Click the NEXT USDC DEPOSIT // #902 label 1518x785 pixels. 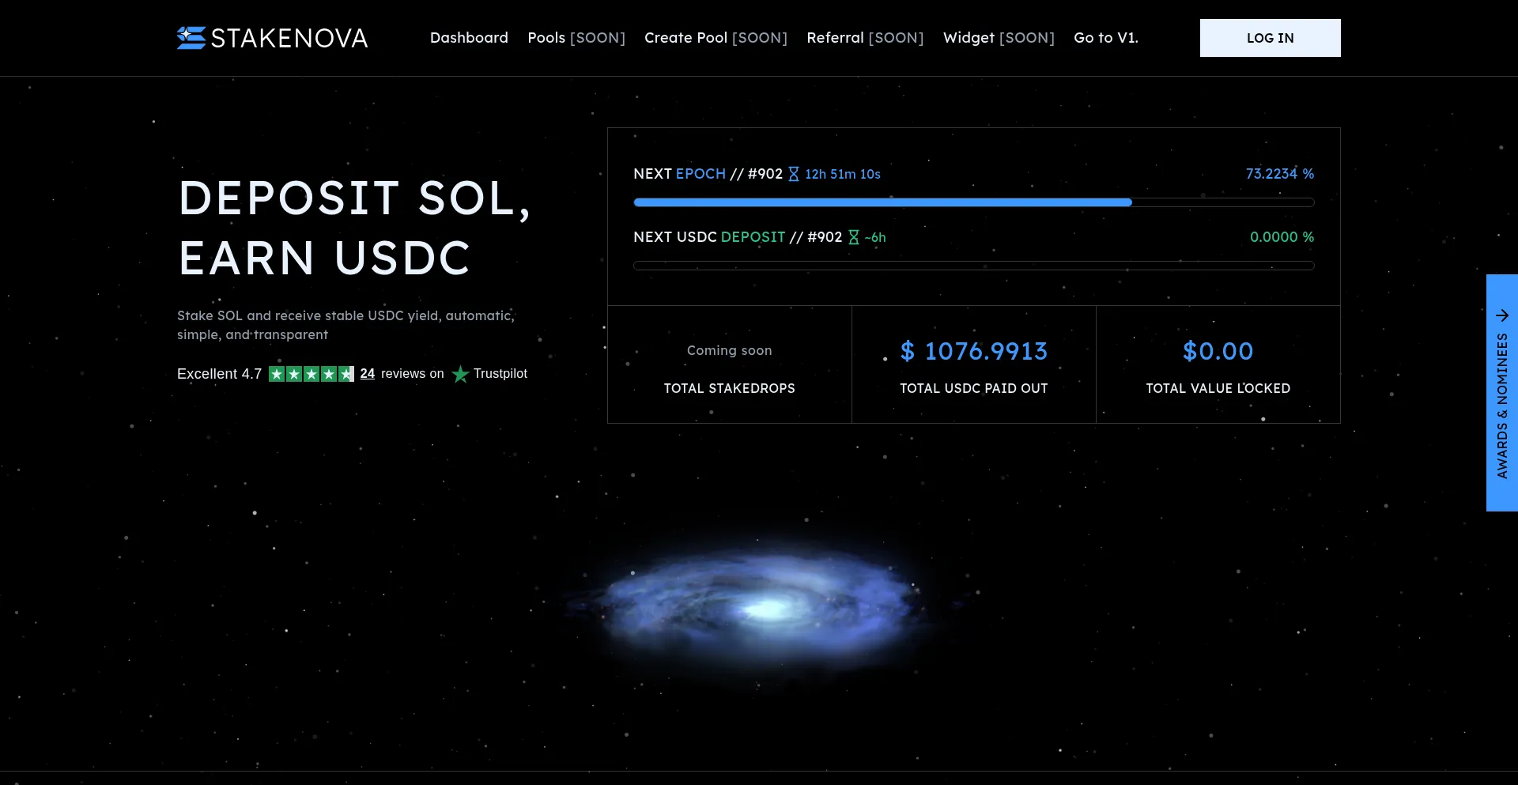tap(738, 237)
